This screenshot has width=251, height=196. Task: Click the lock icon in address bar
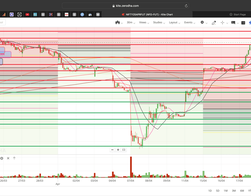113,6
